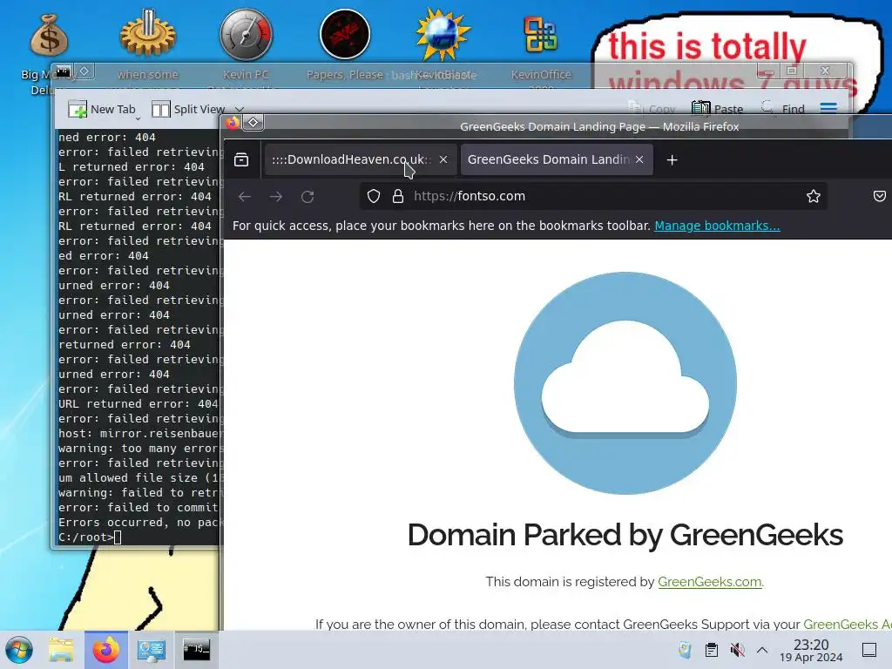Reload the current page in Firefox
The image size is (892, 669).
pyautogui.click(x=307, y=196)
